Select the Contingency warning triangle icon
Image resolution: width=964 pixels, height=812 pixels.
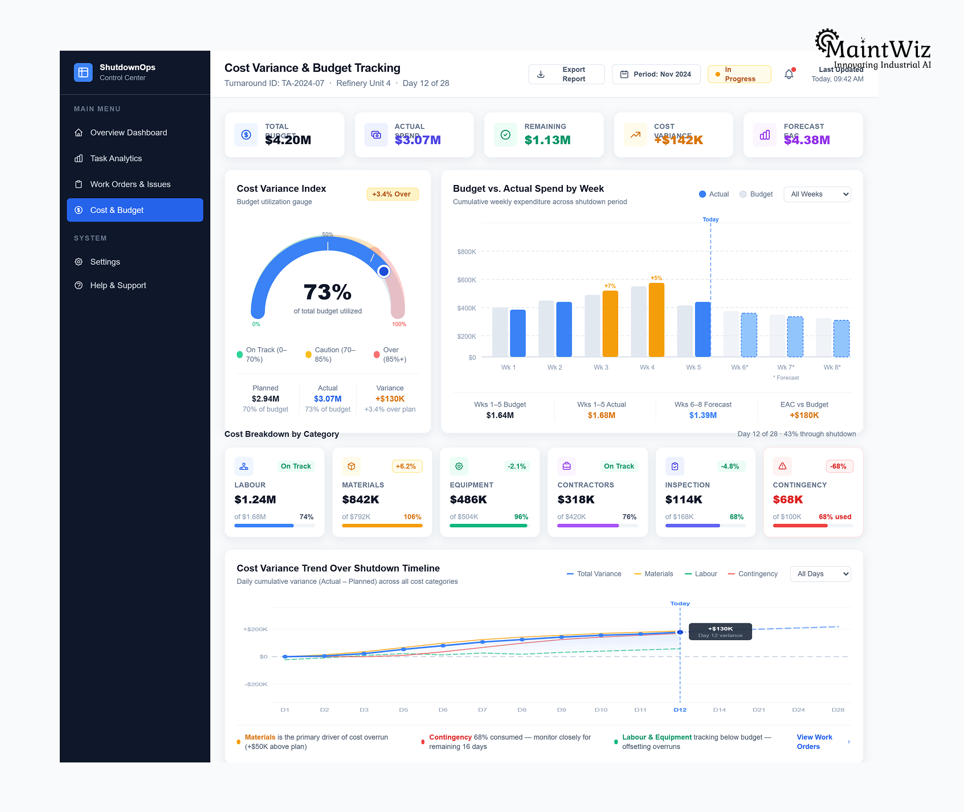coord(782,466)
